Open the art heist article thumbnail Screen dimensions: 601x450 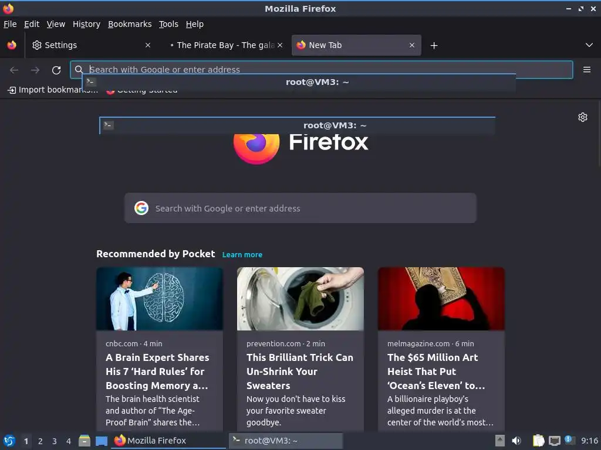[x=441, y=299]
